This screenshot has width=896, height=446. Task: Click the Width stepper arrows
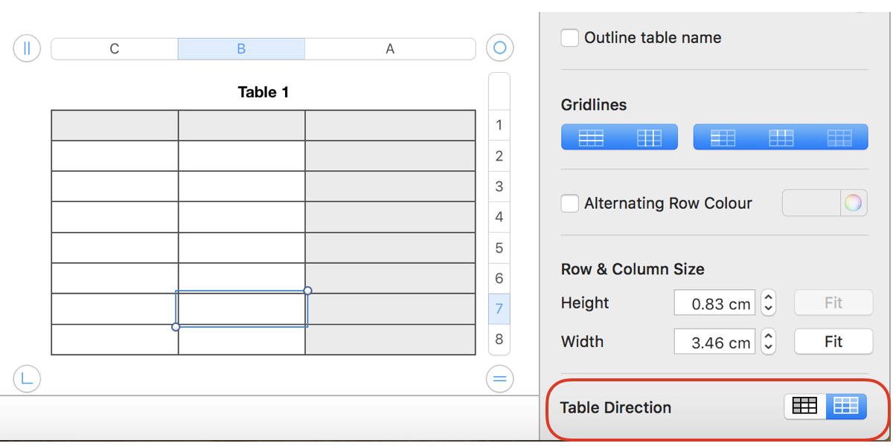point(769,342)
